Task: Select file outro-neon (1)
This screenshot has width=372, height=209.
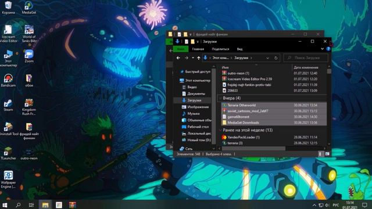Action: pyautogui.click(x=274, y=73)
